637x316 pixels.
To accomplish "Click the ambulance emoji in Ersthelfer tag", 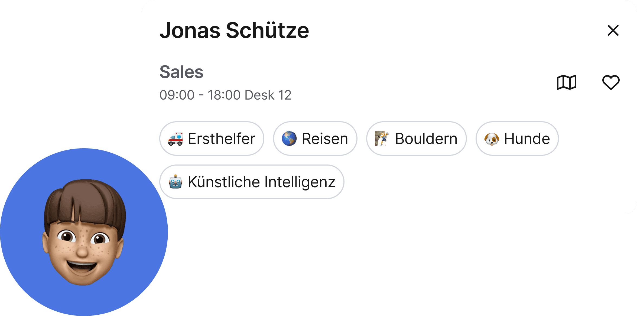I will [175, 139].
